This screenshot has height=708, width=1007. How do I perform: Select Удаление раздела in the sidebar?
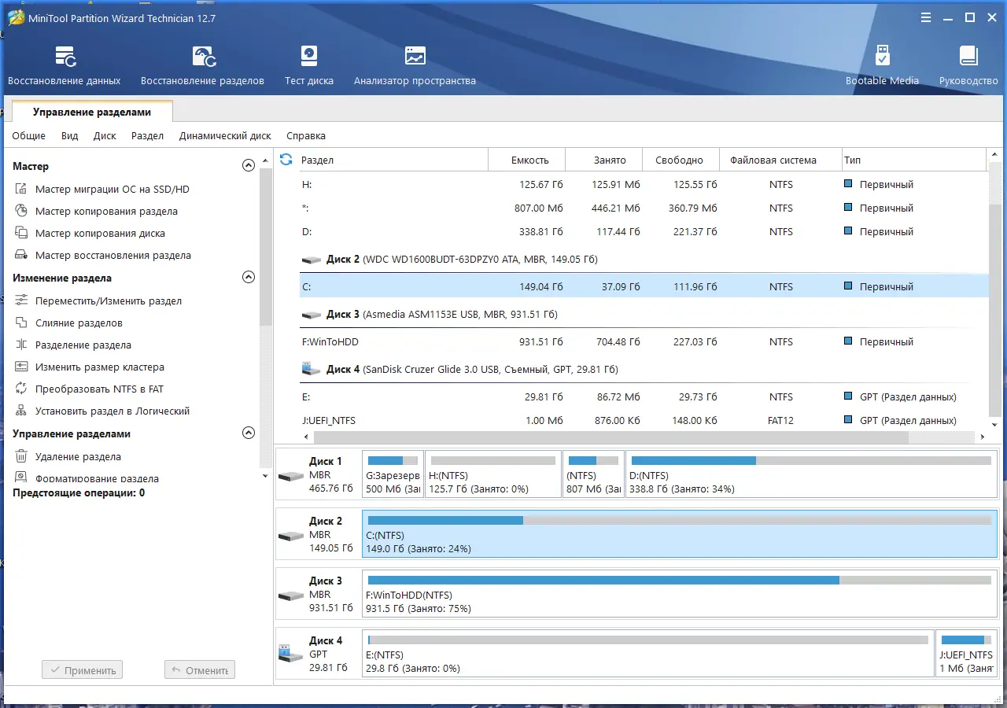pyautogui.click(x=78, y=457)
